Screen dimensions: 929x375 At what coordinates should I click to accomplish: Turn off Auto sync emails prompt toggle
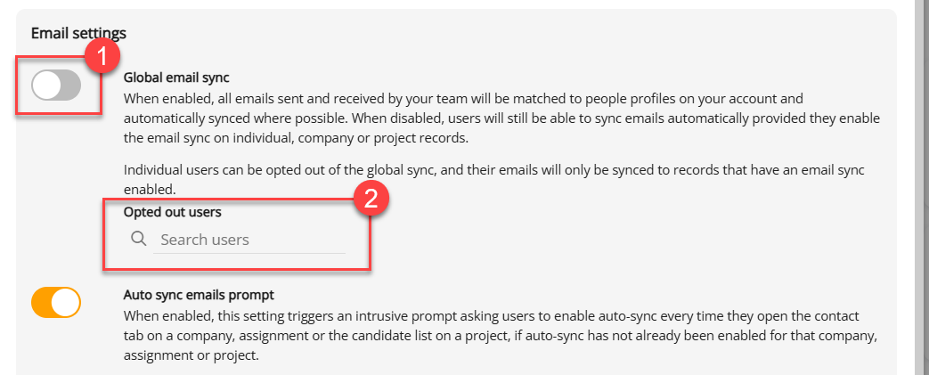coord(56,302)
